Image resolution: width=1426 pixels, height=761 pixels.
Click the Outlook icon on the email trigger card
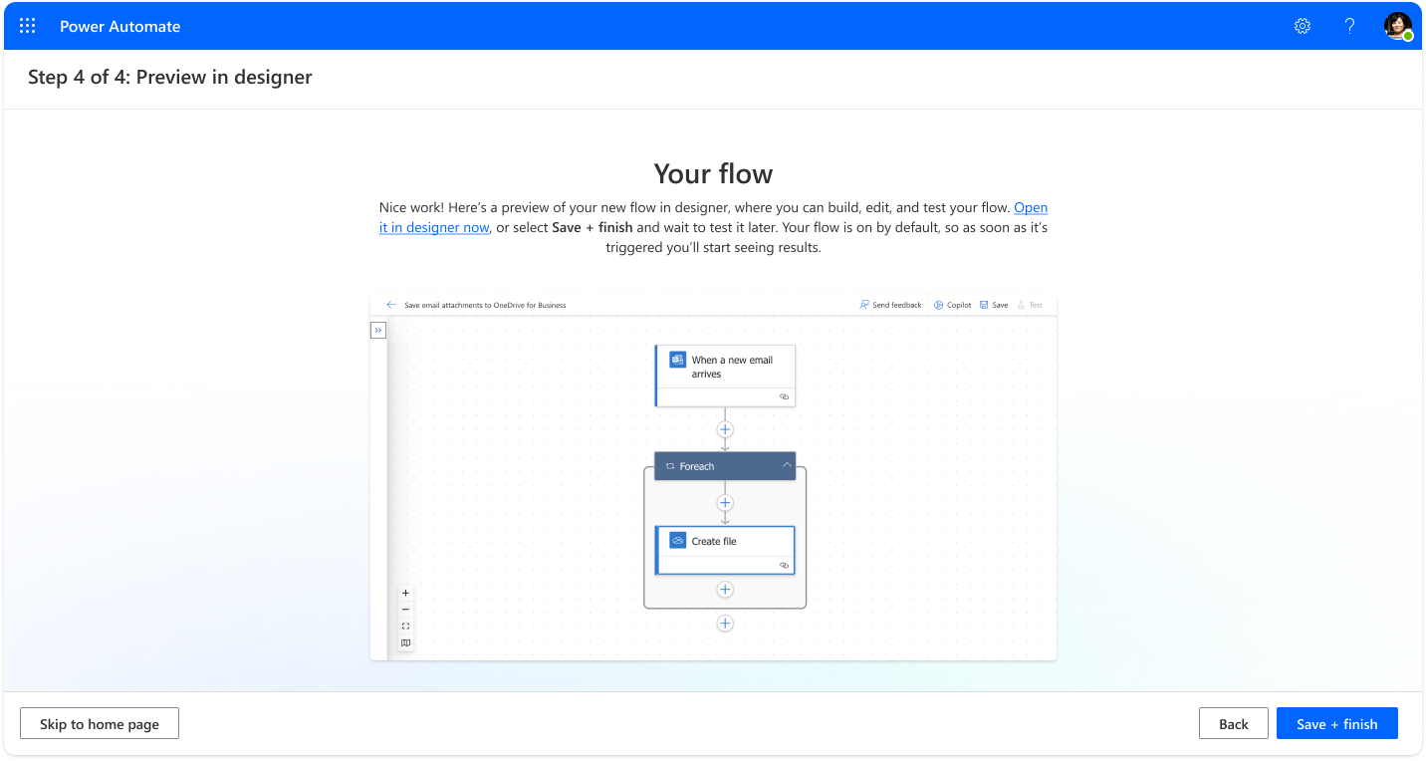(x=678, y=360)
